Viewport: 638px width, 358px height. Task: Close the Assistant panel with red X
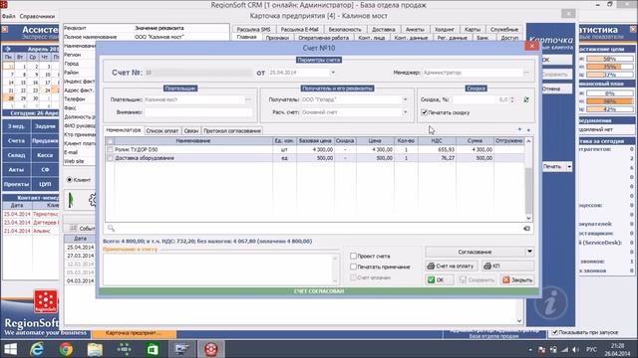click(4, 29)
